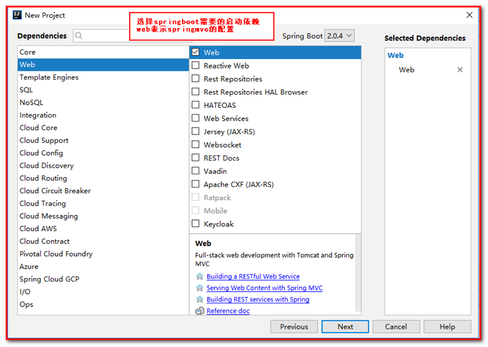
Task: Click the Web group heading in Selected Dependencies
Action: tap(395, 55)
